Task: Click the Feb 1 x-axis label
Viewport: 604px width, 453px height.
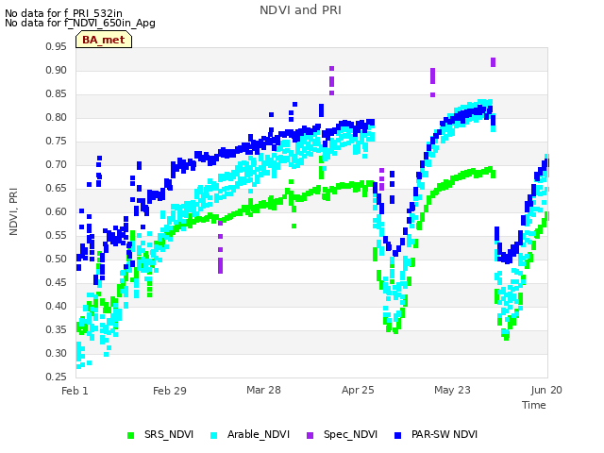Action: click(x=75, y=391)
